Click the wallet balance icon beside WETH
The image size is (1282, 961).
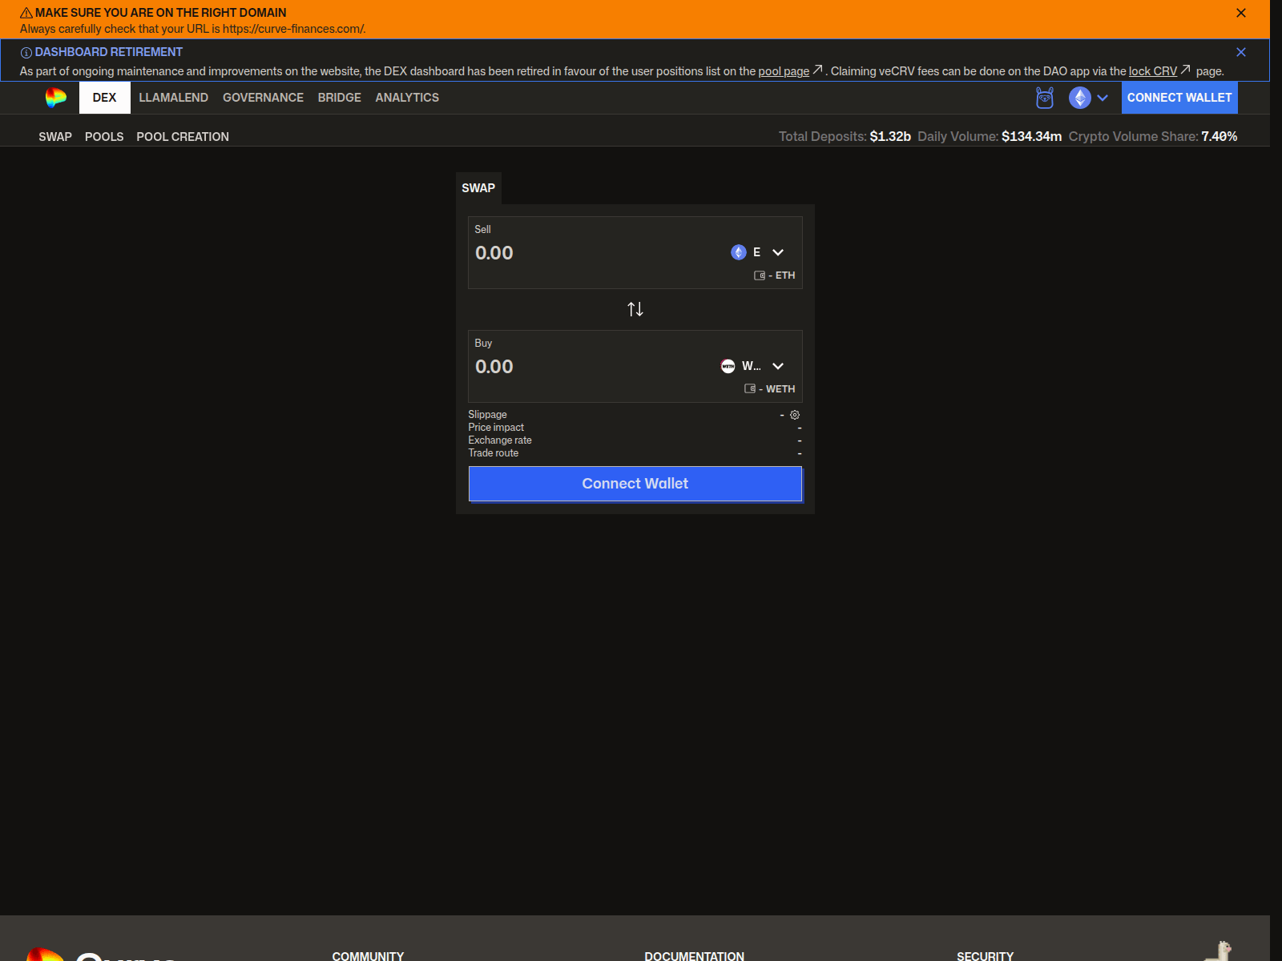point(750,389)
